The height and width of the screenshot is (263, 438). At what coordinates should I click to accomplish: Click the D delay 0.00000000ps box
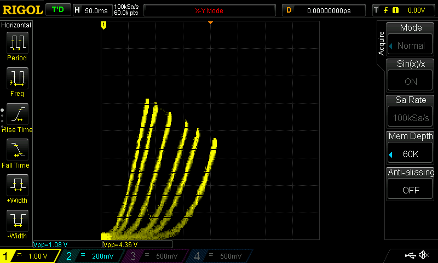point(324,10)
